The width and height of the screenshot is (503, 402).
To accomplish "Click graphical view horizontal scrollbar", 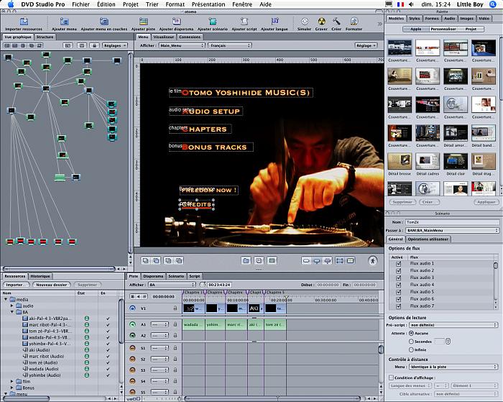I will 59,268.
